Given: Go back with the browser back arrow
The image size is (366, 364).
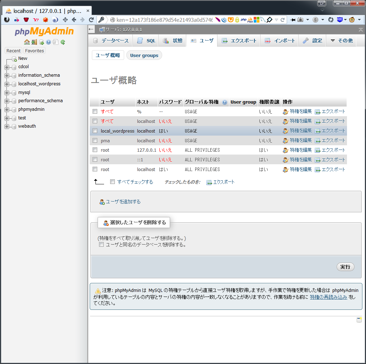Looking at the screenshot, I should tap(74, 20).
